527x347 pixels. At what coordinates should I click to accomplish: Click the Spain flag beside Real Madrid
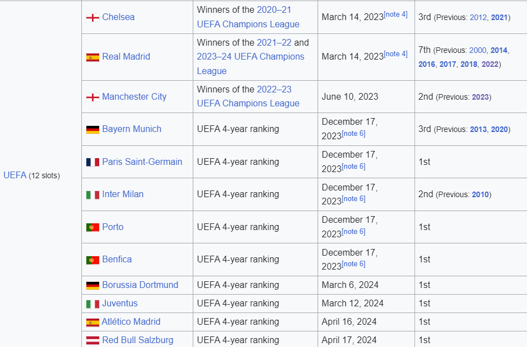click(93, 57)
